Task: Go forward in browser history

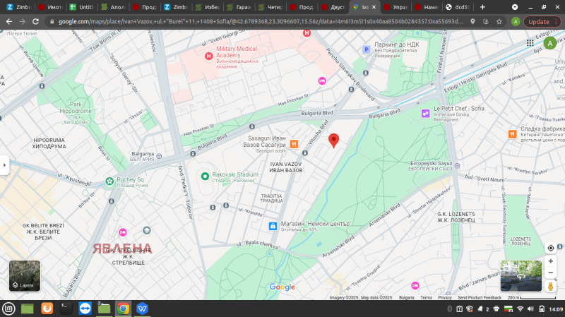Action: (x=22, y=22)
